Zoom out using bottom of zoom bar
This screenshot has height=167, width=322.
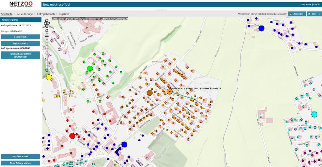point(47,70)
